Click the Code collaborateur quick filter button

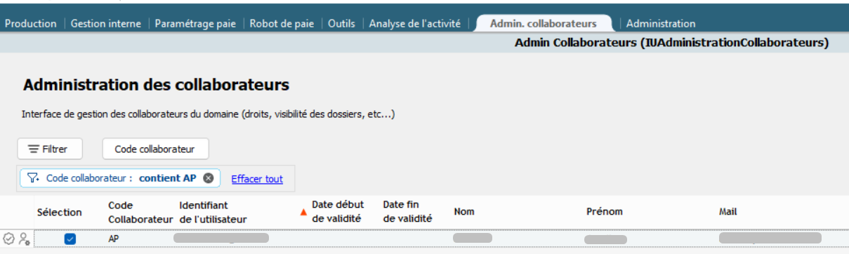[x=155, y=149]
